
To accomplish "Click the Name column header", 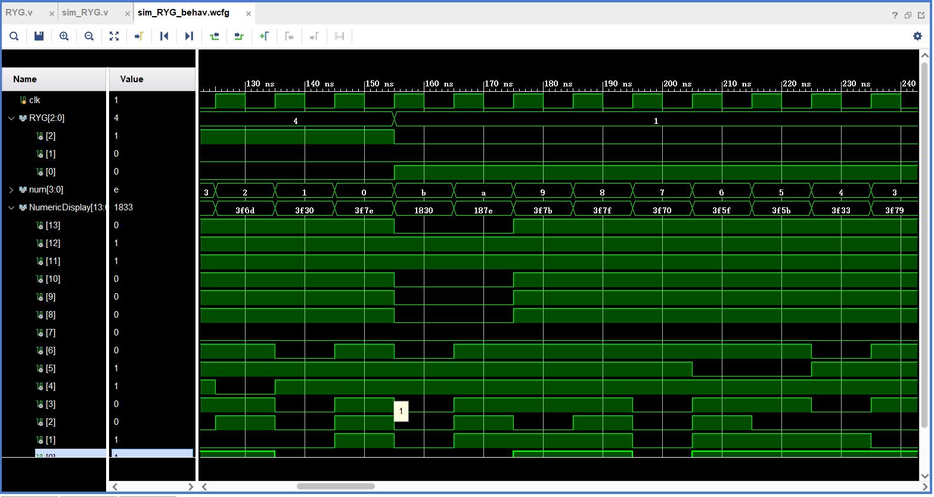I will pos(54,79).
